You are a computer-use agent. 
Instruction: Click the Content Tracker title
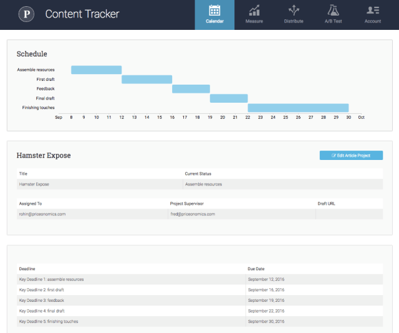(82, 14)
